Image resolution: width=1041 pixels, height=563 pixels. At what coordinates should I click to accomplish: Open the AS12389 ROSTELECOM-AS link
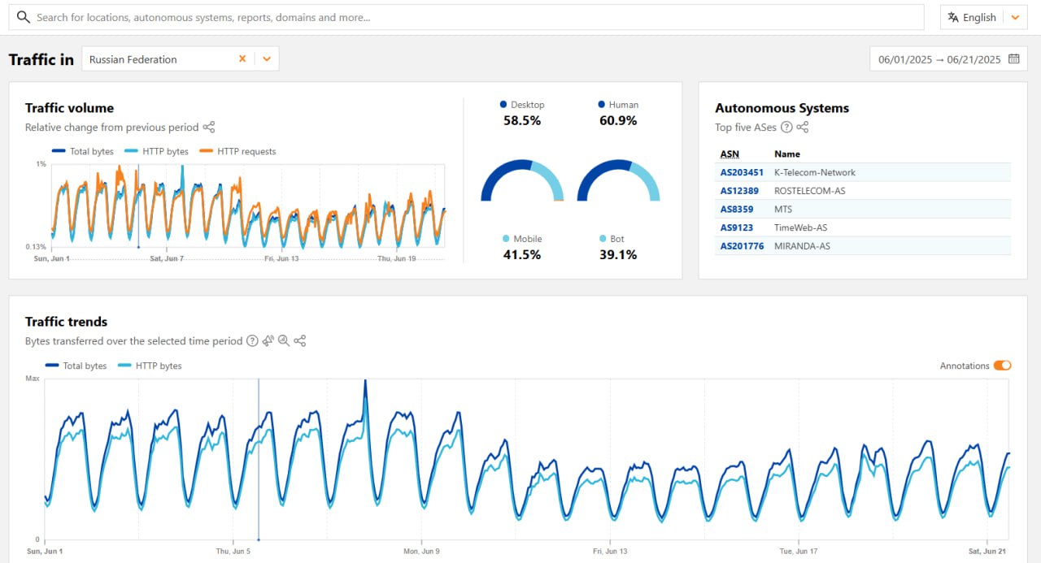(x=739, y=191)
